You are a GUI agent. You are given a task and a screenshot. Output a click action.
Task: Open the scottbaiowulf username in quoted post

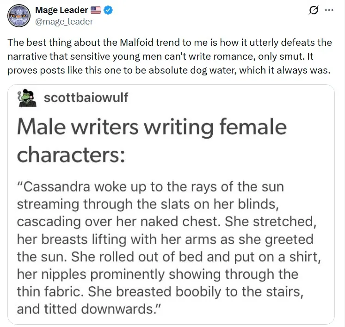(86, 98)
